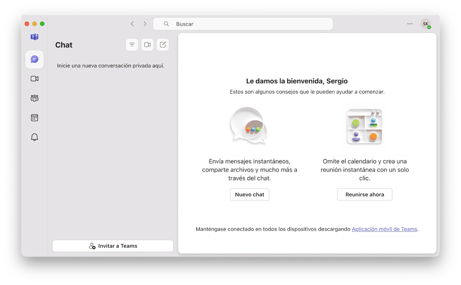Image resolution: width=461 pixels, height=285 pixels.
Task: Go forward with the right arrow
Action: (x=145, y=24)
